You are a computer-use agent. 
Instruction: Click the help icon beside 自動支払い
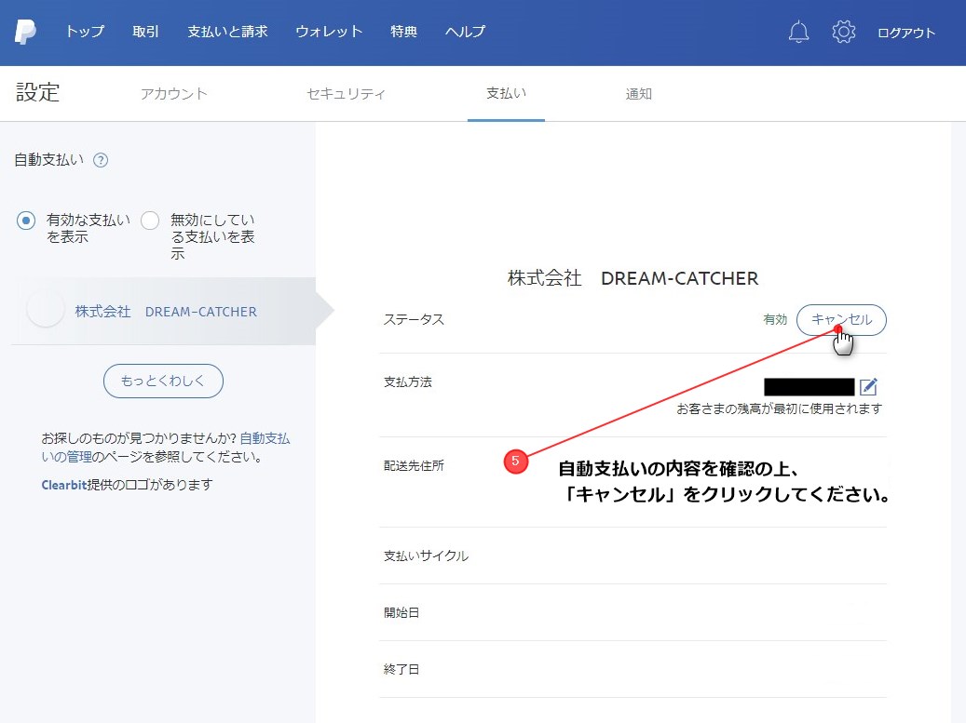(101, 161)
